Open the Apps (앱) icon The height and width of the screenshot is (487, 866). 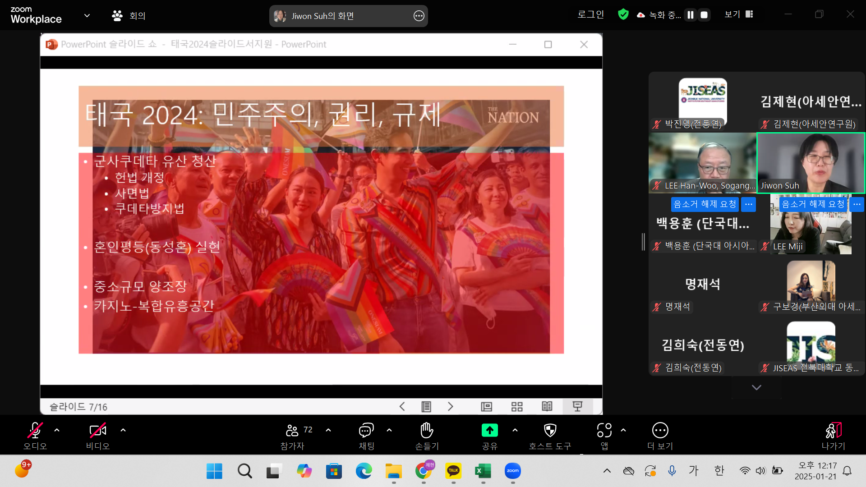click(604, 431)
